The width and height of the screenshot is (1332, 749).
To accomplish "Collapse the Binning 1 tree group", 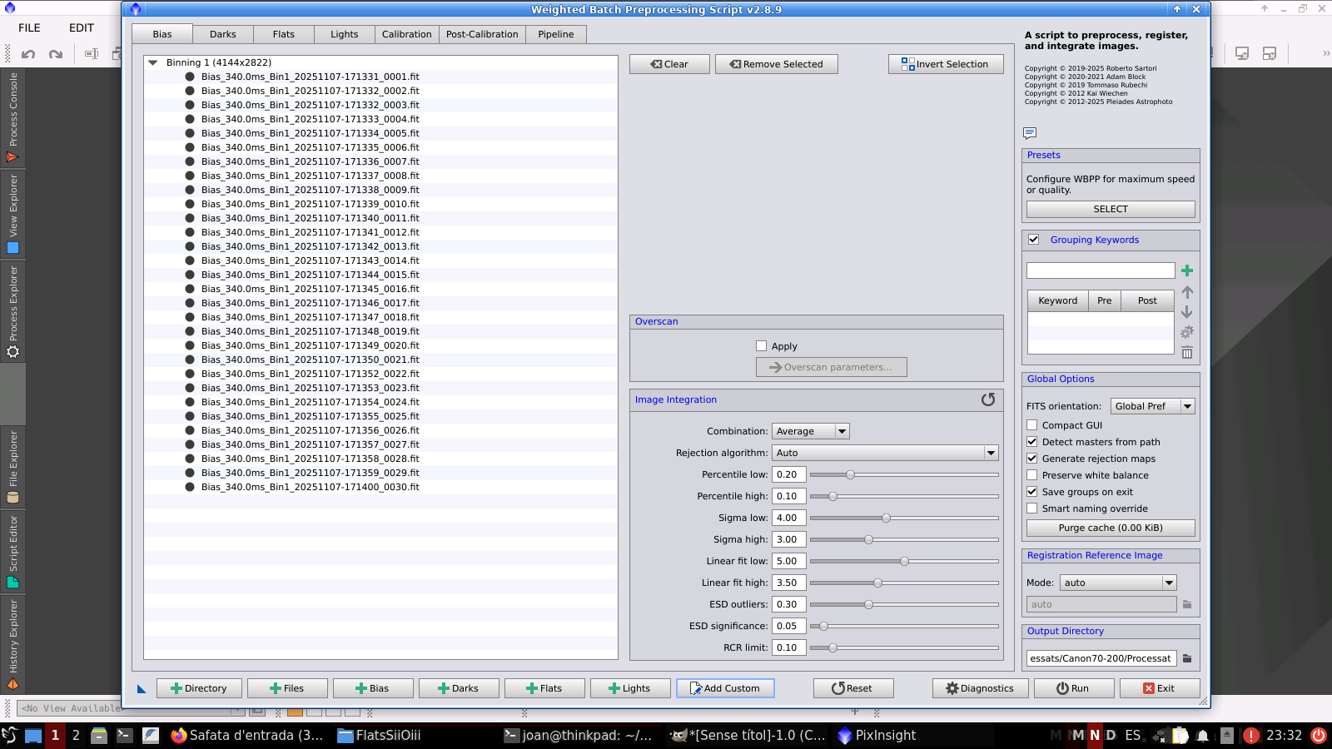I will point(152,62).
